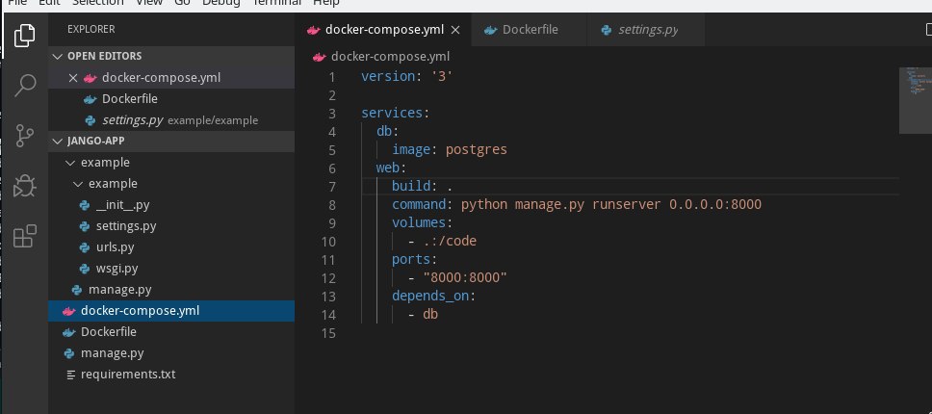This screenshot has height=414, width=932.
Task: Click the EXPLORER panel title
Action: pyautogui.click(x=91, y=29)
